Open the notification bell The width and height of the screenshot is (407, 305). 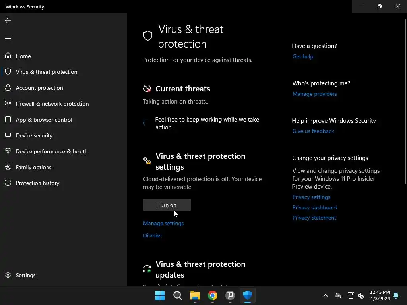pyautogui.click(x=396, y=295)
